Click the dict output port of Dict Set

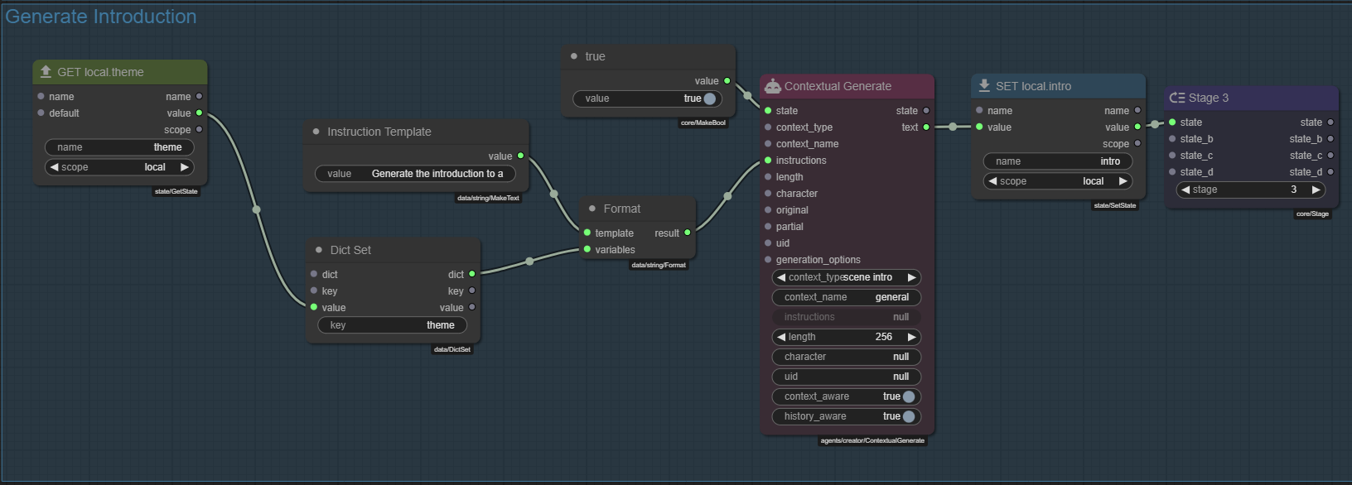pyautogui.click(x=472, y=275)
